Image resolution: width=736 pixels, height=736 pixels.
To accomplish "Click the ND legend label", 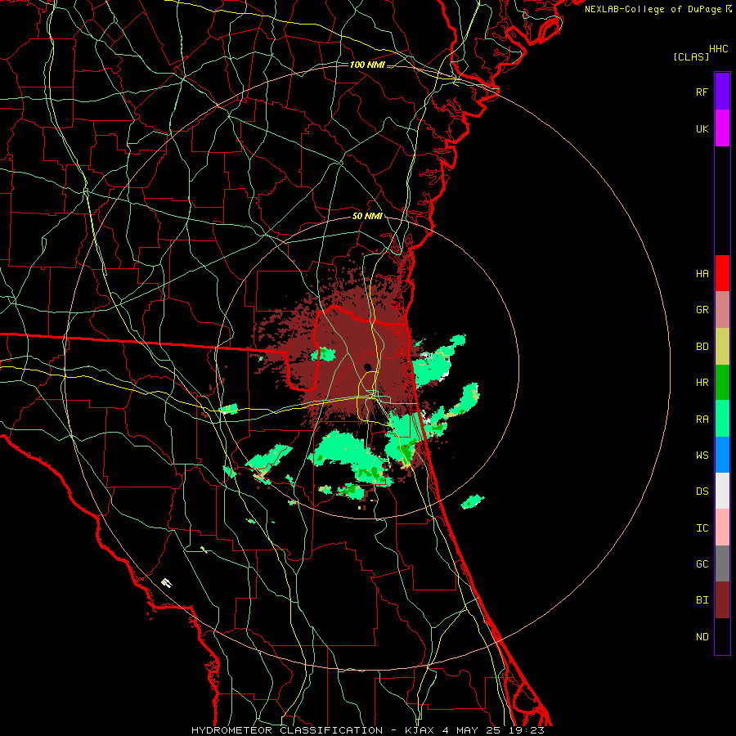I will pyautogui.click(x=702, y=637).
